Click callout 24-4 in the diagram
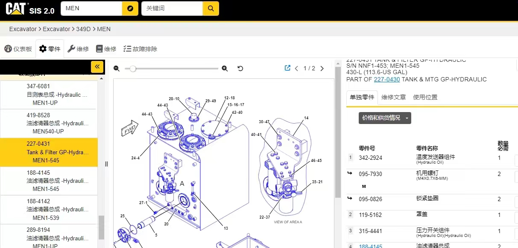The width and height of the screenshot is (518, 248). (135, 158)
